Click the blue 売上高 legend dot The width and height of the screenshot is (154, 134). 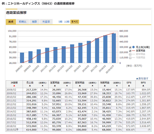pyautogui.click(x=133, y=47)
